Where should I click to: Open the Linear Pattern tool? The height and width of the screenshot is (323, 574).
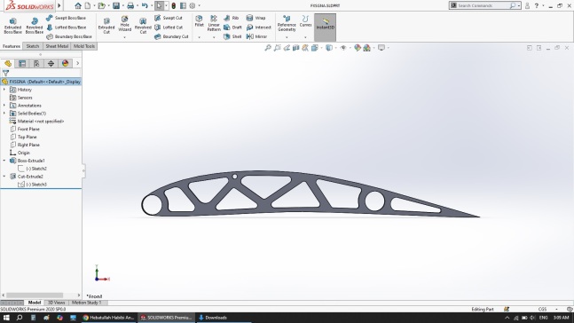[214, 23]
